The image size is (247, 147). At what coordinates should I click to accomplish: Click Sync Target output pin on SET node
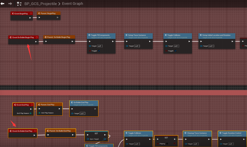105,139
